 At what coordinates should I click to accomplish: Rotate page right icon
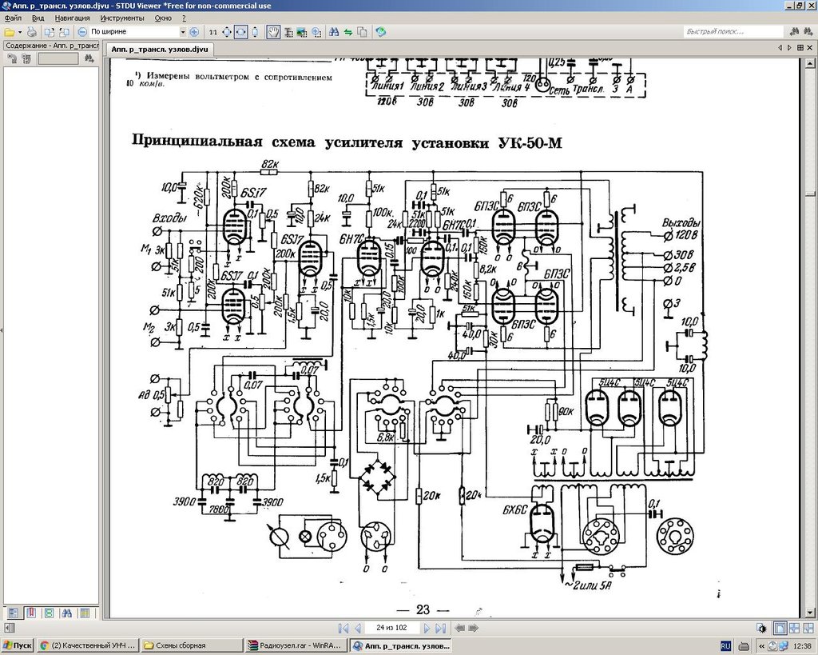click(x=64, y=32)
